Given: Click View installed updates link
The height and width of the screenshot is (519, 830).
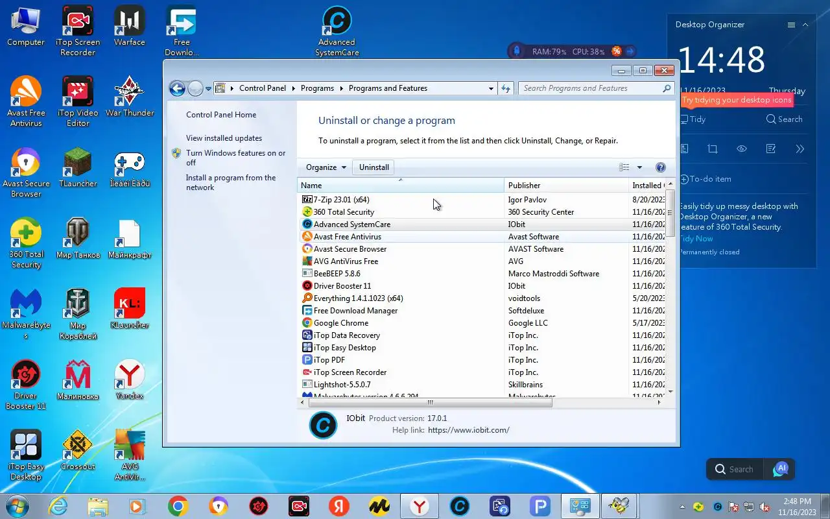Looking at the screenshot, I should [224, 138].
